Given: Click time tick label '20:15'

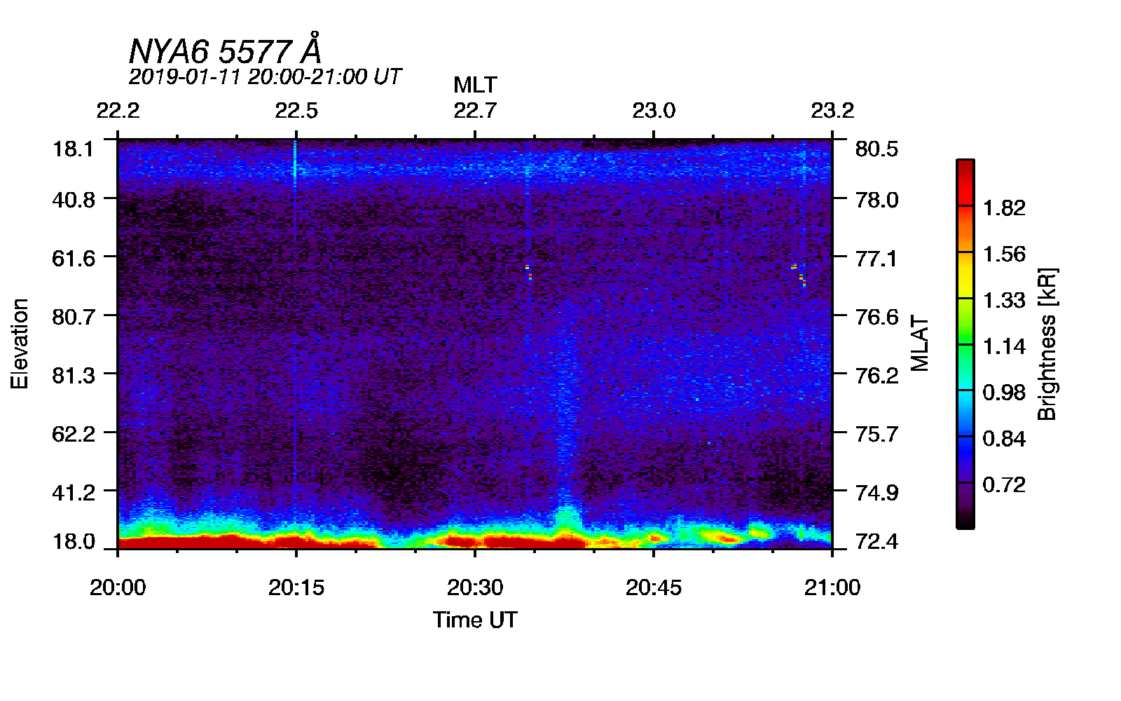Looking at the screenshot, I should (296, 587).
